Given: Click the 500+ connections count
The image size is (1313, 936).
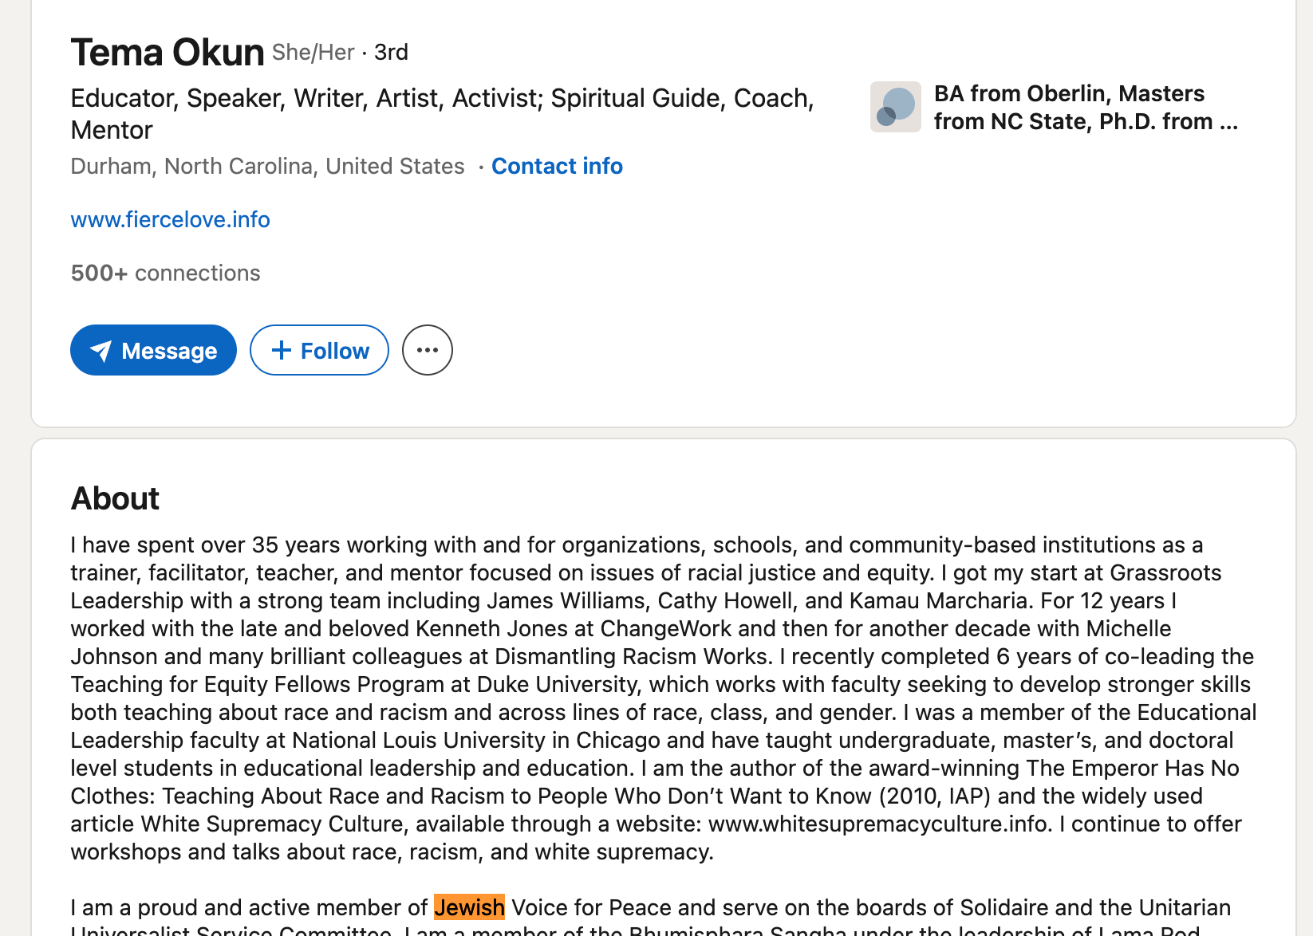Looking at the screenshot, I should click(x=165, y=273).
